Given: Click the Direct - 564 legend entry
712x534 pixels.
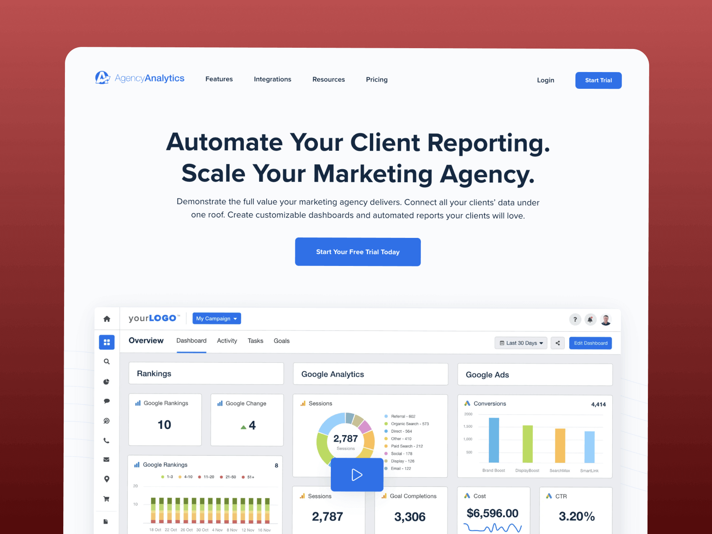Looking at the screenshot, I should tap(398, 431).
